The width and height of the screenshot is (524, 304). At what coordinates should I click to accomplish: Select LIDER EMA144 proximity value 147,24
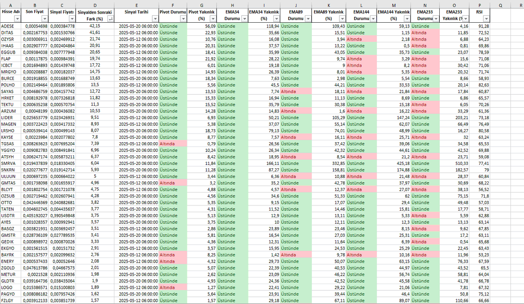tap(393, 118)
